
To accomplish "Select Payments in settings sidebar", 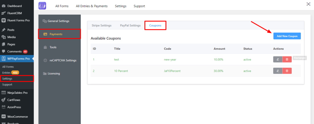I will pos(56,34).
